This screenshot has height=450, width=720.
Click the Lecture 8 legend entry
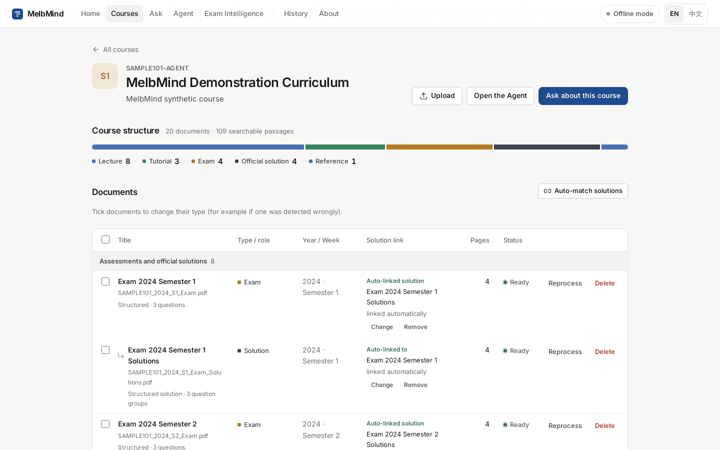[x=111, y=161]
